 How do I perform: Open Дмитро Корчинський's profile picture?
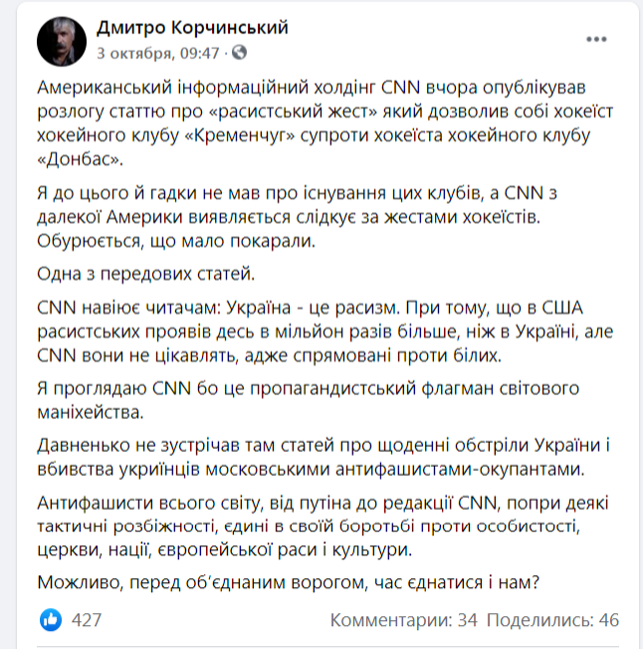[61, 40]
